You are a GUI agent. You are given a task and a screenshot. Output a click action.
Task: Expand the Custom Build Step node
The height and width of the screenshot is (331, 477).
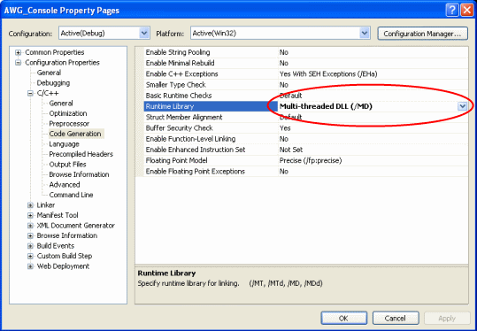coord(30,256)
